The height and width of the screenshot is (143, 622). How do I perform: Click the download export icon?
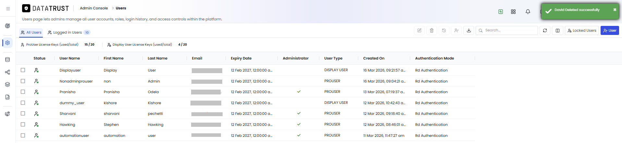(x=469, y=30)
